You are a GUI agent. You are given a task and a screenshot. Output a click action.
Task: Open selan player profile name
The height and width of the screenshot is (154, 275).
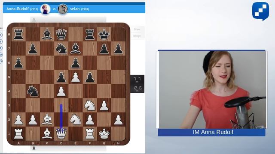tap(75, 9)
